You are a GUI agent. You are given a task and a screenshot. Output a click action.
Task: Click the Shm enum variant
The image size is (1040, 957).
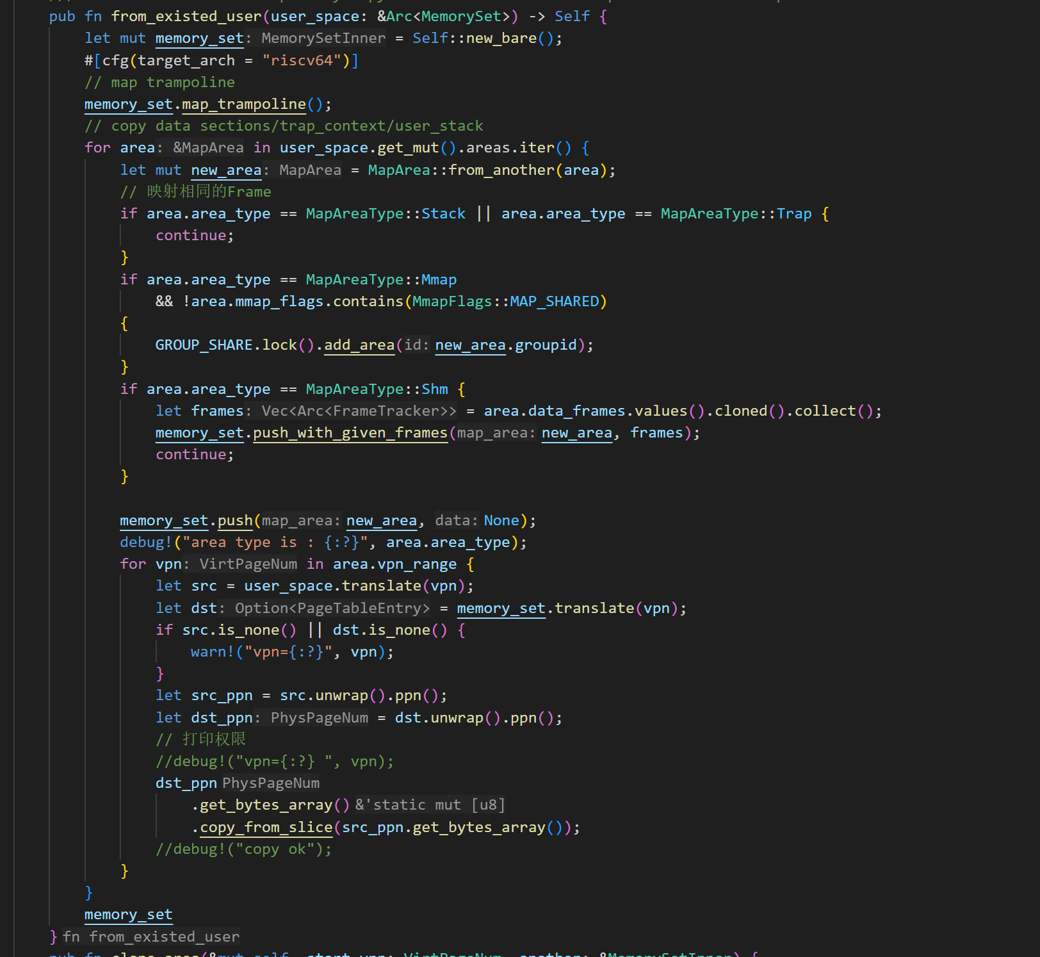[x=434, y=389]
